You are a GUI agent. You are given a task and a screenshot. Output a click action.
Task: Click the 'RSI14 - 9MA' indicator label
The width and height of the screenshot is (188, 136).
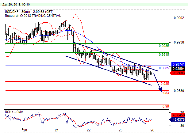click(x=14, y=112)
